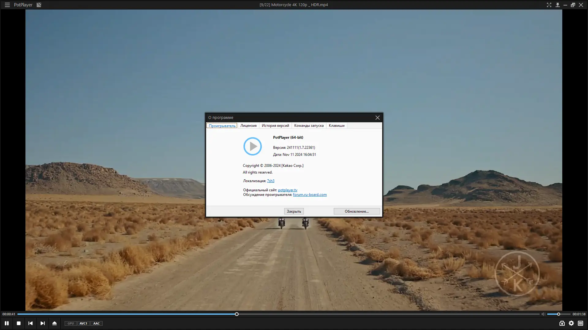Toggle the always-on-top pin icon
The image size is (588, 330).
(558, 5)
